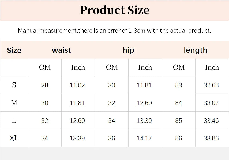Click the 85 length CM cell
The width and height of the screenshot is (229, 160).
[179, 121]
